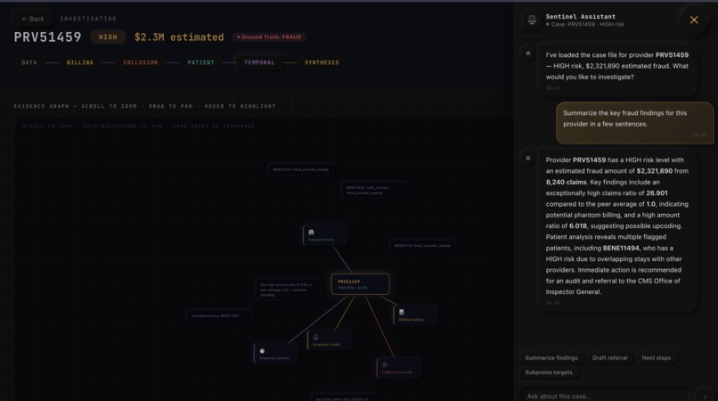The width and height of the screenshot is (718, 401).
Task: Click the user message about summarizing fraud findings
Action: (x=634, y=123)
